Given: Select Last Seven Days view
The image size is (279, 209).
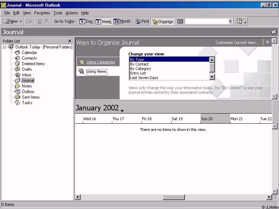Looking at the screenshot, I should (169, 78).
